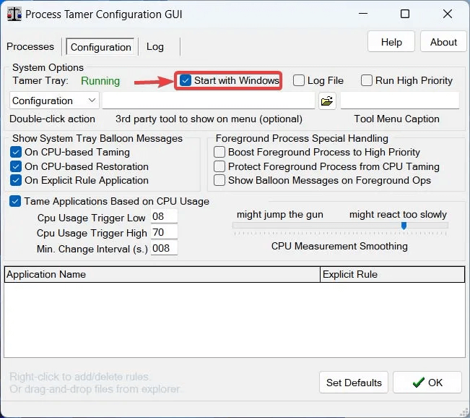
Task: Toggle On Explicit Rule Application checkbox
Action: (x=16, y=180)
